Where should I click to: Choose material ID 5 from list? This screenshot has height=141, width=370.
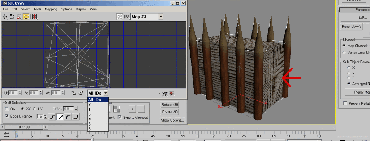98,114
